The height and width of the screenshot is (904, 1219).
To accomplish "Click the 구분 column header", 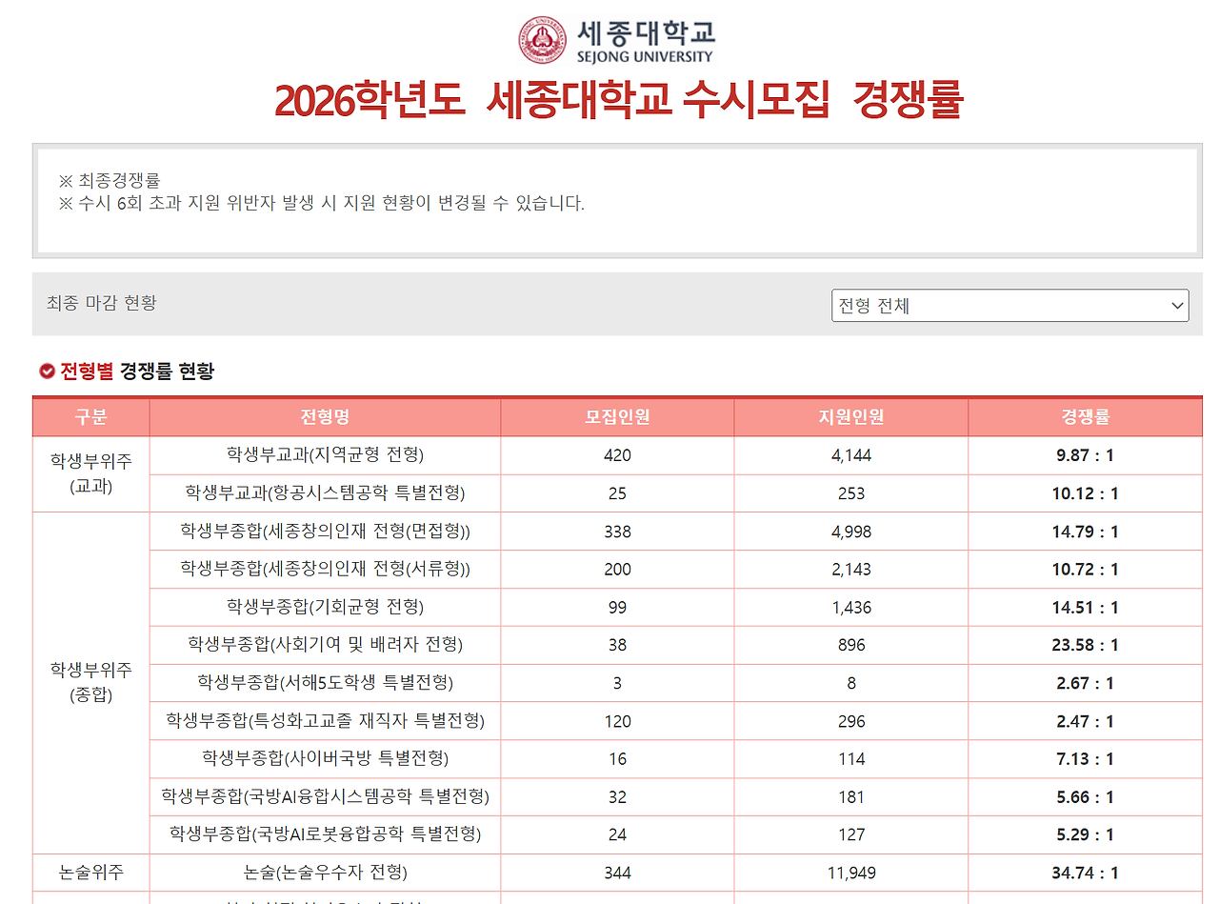I will coord(91,417).
